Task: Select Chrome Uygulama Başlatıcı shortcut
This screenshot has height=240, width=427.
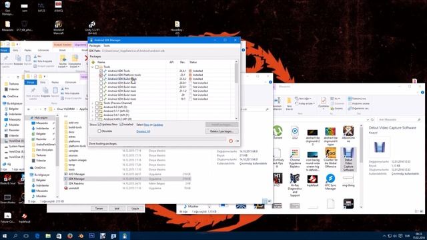Action: [x=295, y=159]
